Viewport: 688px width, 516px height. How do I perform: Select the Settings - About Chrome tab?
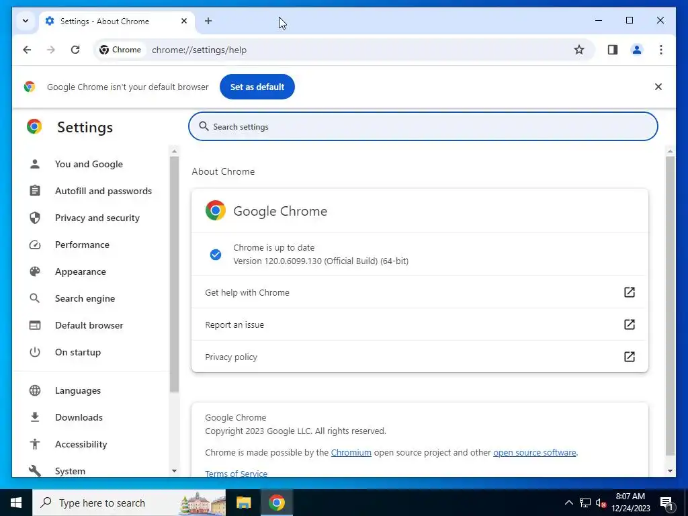point(116,21)
